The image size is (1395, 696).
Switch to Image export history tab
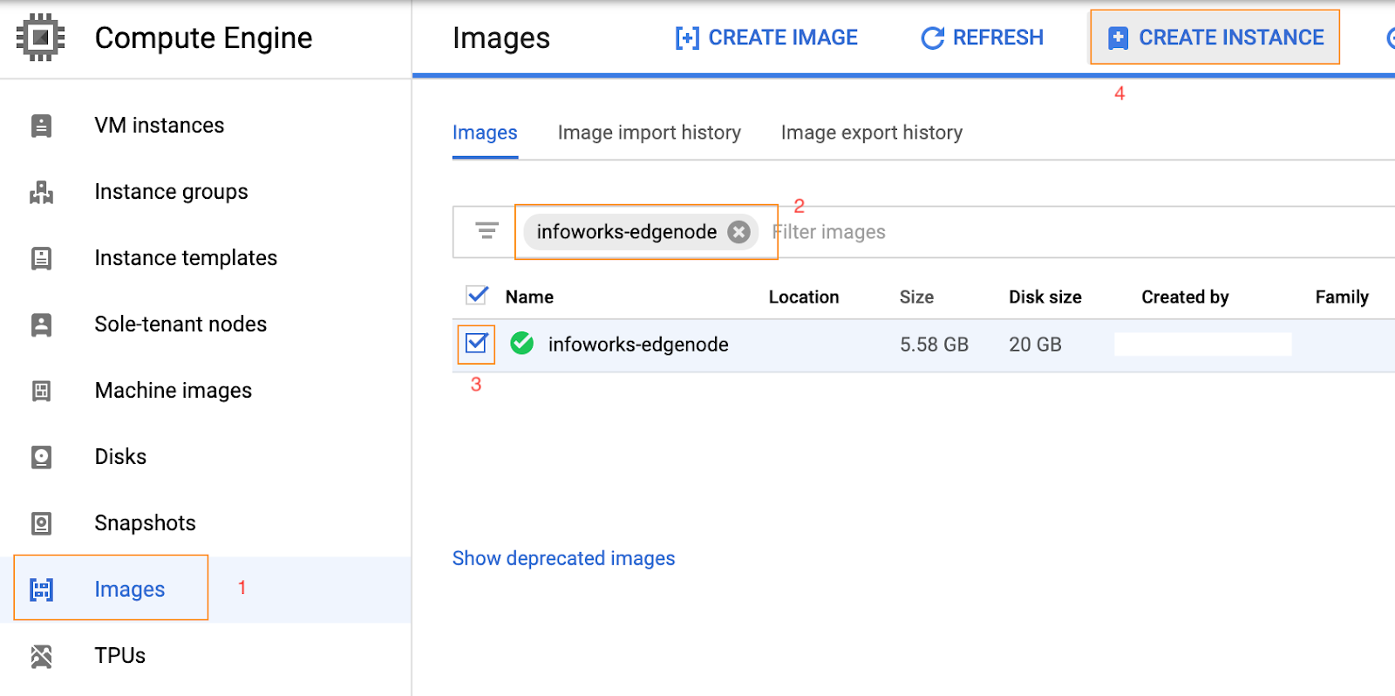[872, 133]
